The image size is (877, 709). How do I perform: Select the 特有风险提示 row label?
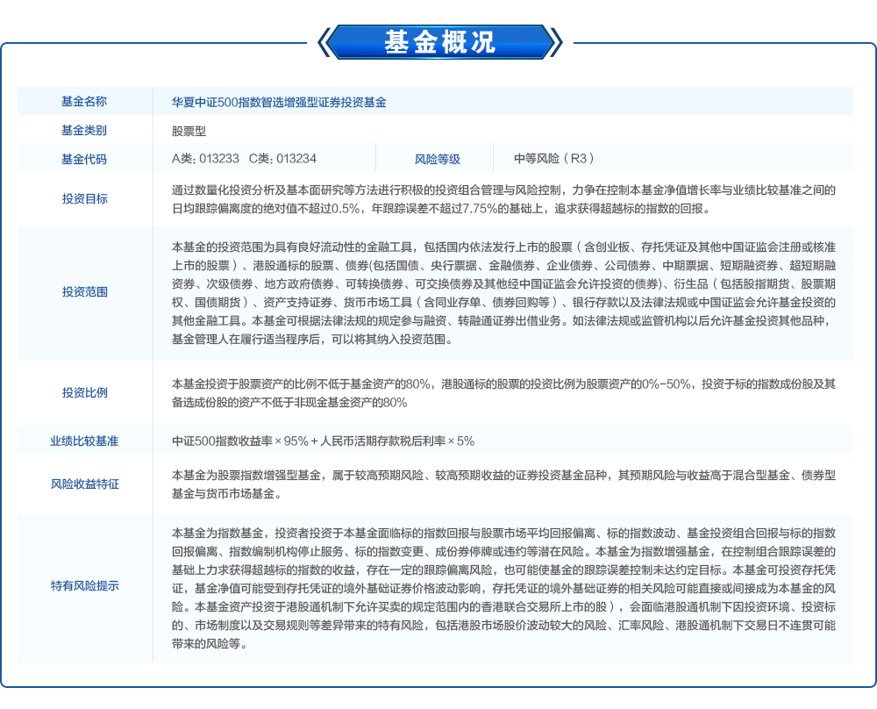coord(84,587)
